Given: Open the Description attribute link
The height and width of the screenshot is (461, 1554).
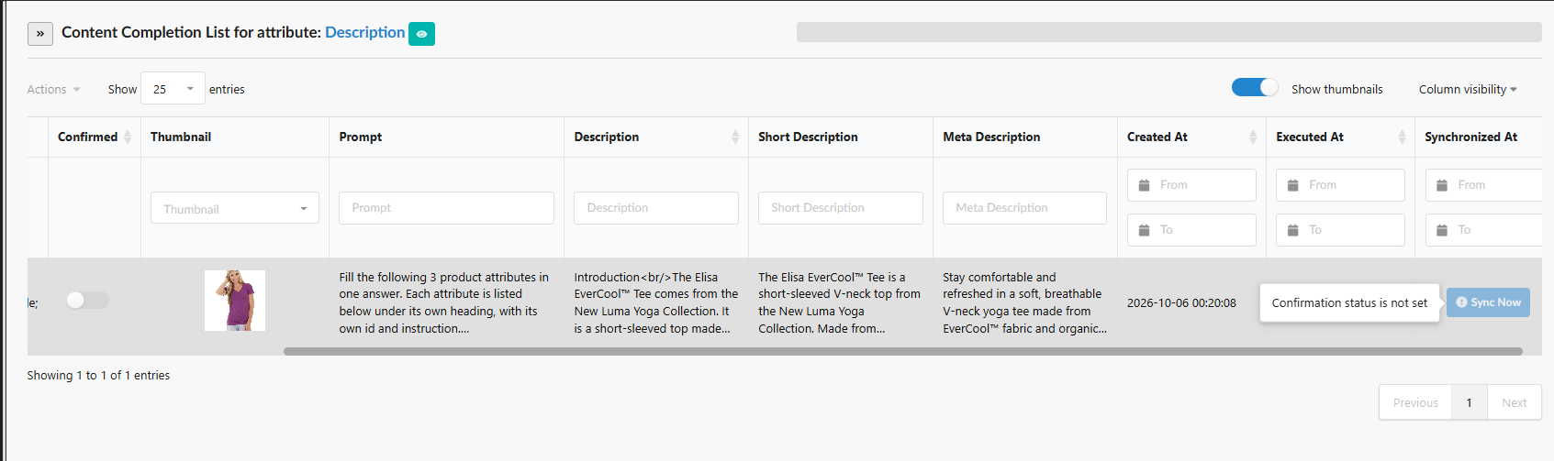Looking at the screenshot, I should 364,32.
